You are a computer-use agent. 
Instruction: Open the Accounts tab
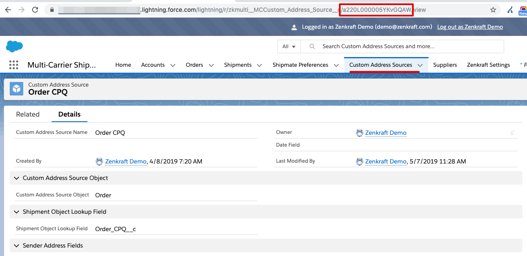click(x=153, y=65)
